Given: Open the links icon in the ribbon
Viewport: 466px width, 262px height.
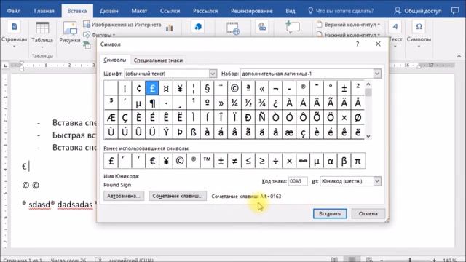Looking at the screenshot, I should 262,27.
